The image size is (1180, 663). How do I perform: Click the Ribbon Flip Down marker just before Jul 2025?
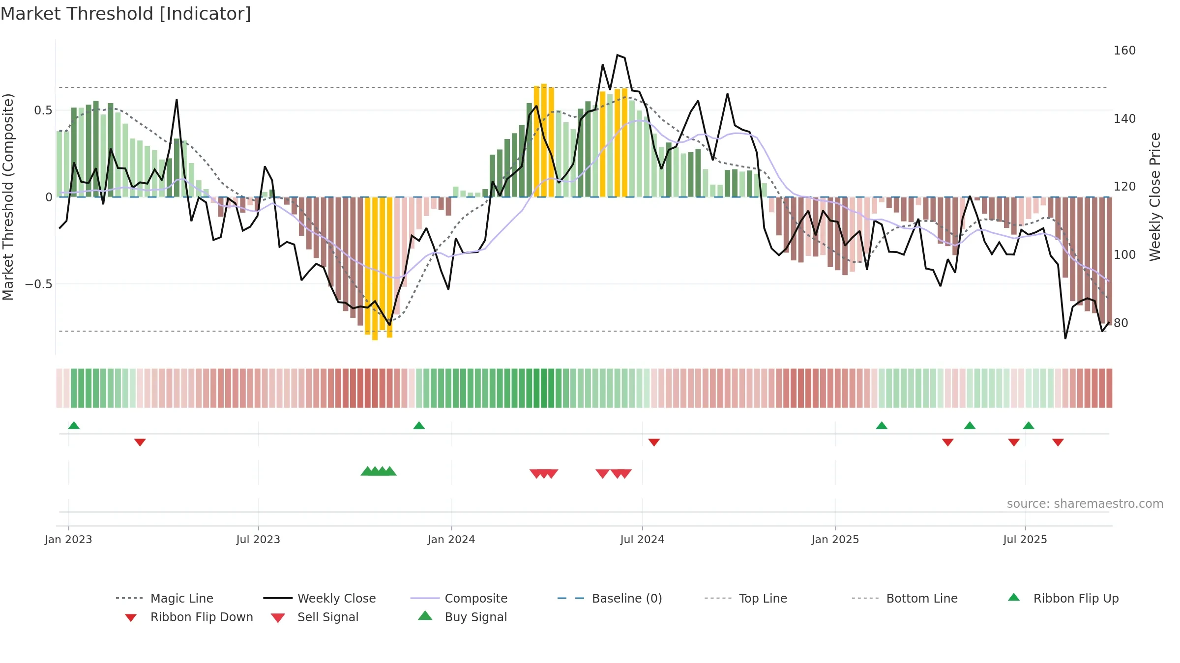[1014, 442]
